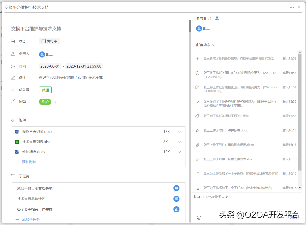Open the more options menu at top right
The image size is (306, 225).
[x=292, y=7]
